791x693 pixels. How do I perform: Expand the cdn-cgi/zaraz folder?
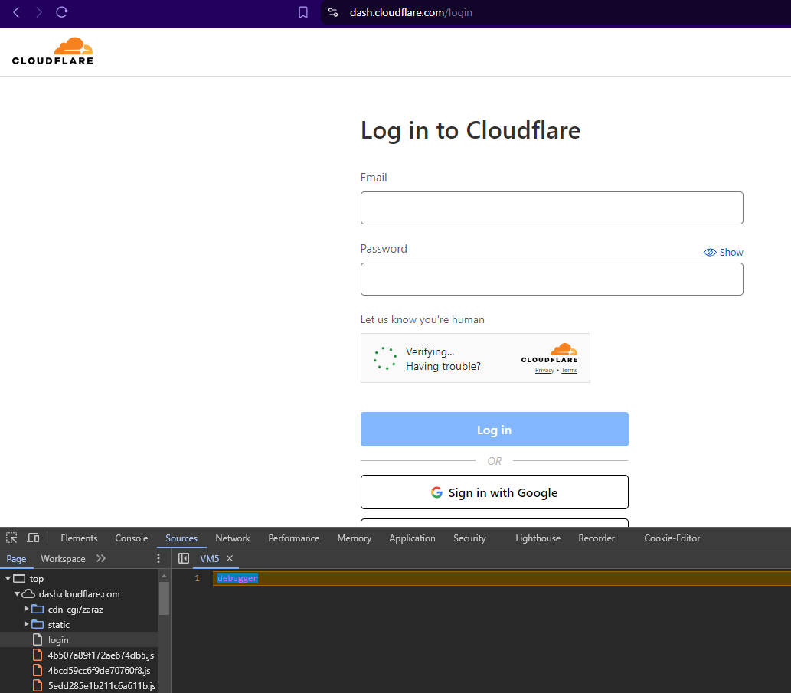point(27,609)
